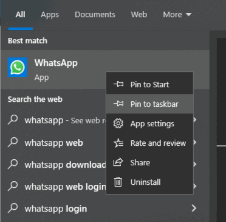The height and width of the screenshot is (222, 226).
Task: Click magnifier icon next to 'whatsapp web'
Action: pyautogui.click(x=13, y=143)
